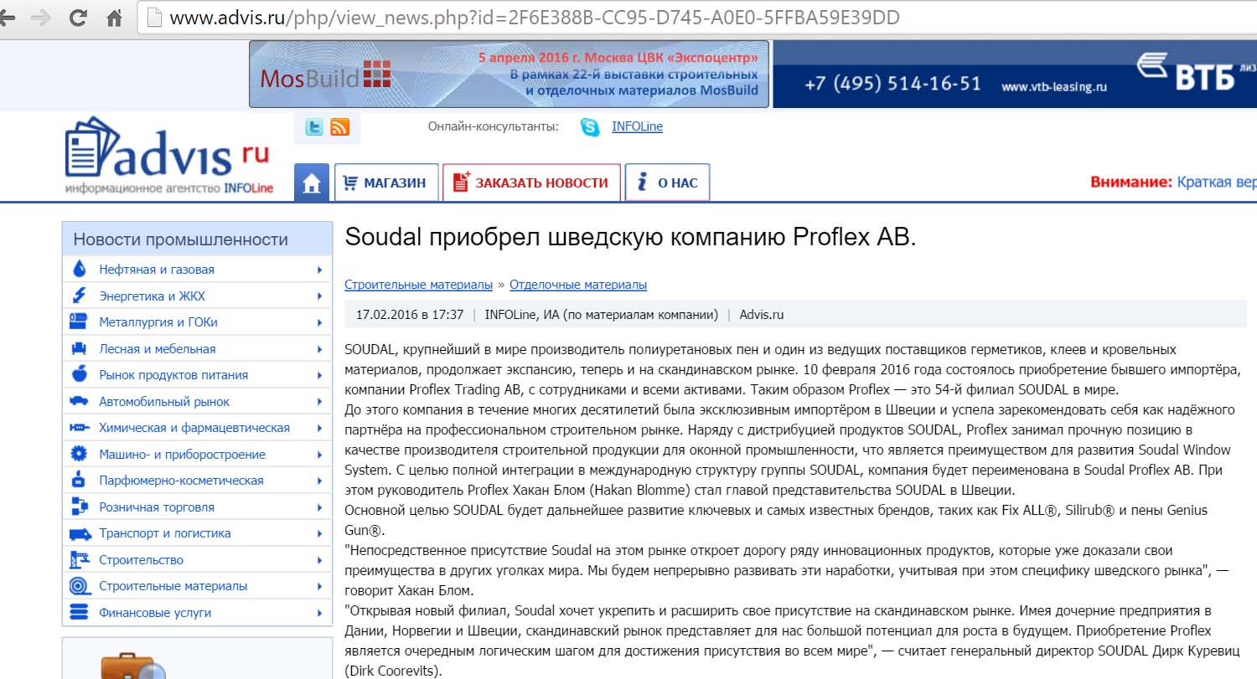Expand the Строительство submenu arrow
Image resolution: width=1257 pixels, height=679 pixels.
click(x=320, y=559)
